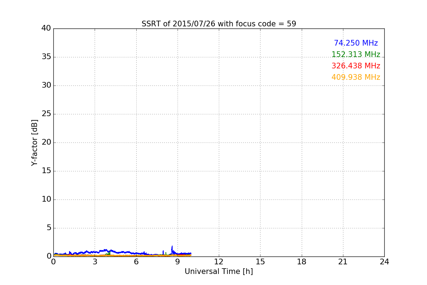Click the x-axis tick label 9
The height and width of the screenshot is (285, 427).
(178, 262)
